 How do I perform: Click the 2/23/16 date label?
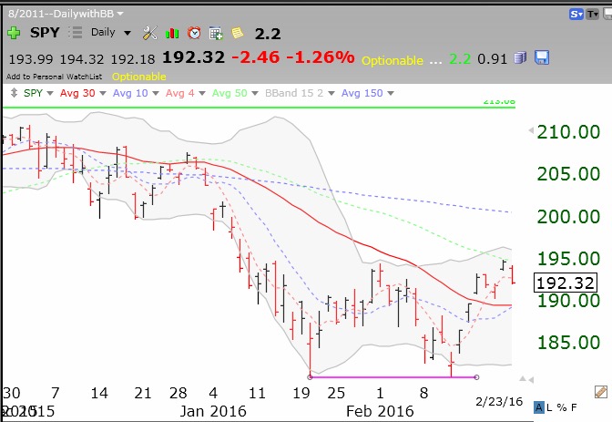tap(499, 401)
